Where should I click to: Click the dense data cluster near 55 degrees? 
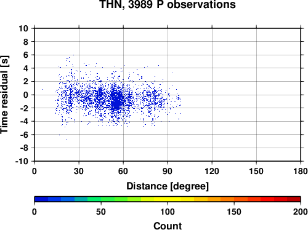(x=116, y=100)
